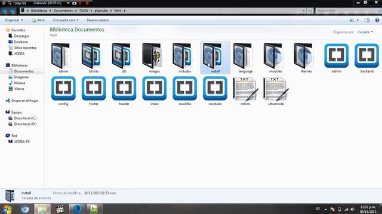
Task: Refresh the folder with refresh button
Action: click(x=310, y=11)
